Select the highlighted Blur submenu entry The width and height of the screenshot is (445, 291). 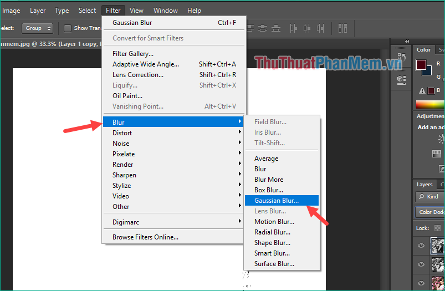(x=172, y=122)
